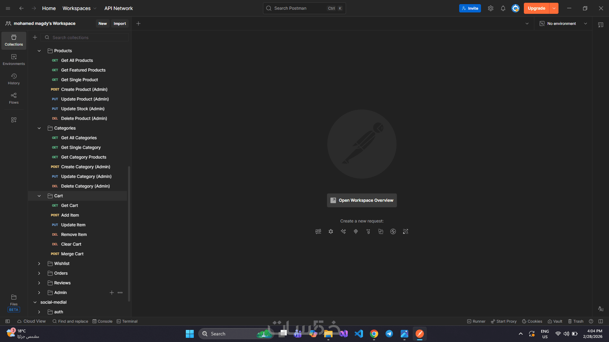This screenshot has width=609, height=342.
Task: Collapse the Products folder
Action: pyautogui.click(x=39, y=51)
